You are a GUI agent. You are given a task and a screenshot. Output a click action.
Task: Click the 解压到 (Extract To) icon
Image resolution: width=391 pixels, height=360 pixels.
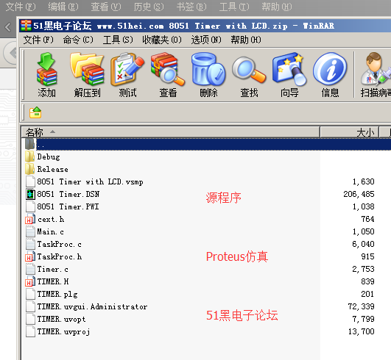(x=87, y=75)
